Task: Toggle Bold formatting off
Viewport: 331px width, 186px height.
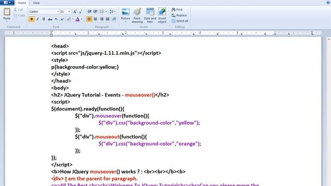Action: (32, 19)
